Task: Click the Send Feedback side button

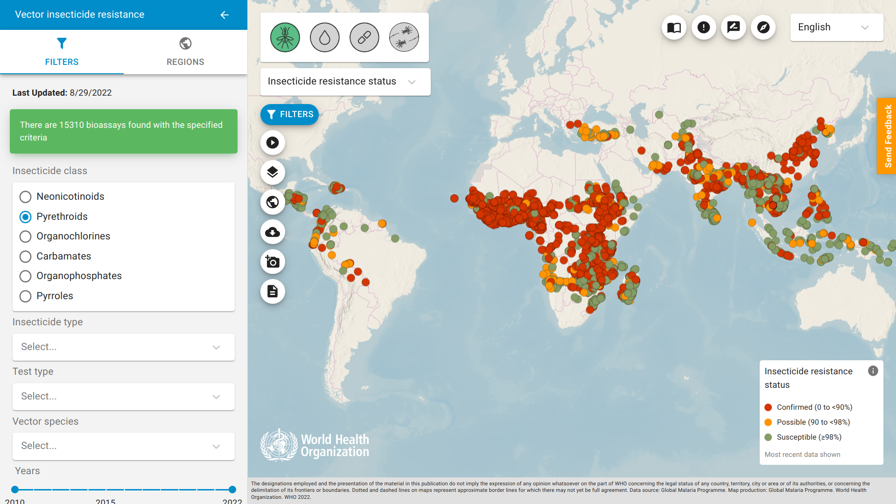Action: tap(887, 136)
